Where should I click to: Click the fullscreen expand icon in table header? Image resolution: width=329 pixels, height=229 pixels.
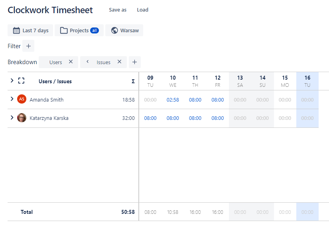(22, 81)
